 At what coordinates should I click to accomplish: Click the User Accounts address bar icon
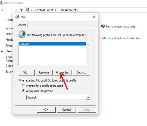pos(27,10)
